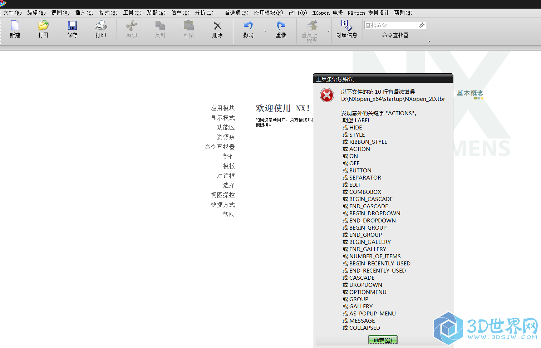Click the magnifier icon in command finder
Viewport: 541px width, 348px height.
coord(422,25)
